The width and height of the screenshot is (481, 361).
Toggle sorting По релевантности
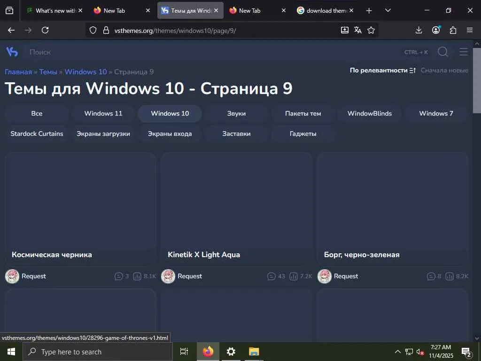383,71
